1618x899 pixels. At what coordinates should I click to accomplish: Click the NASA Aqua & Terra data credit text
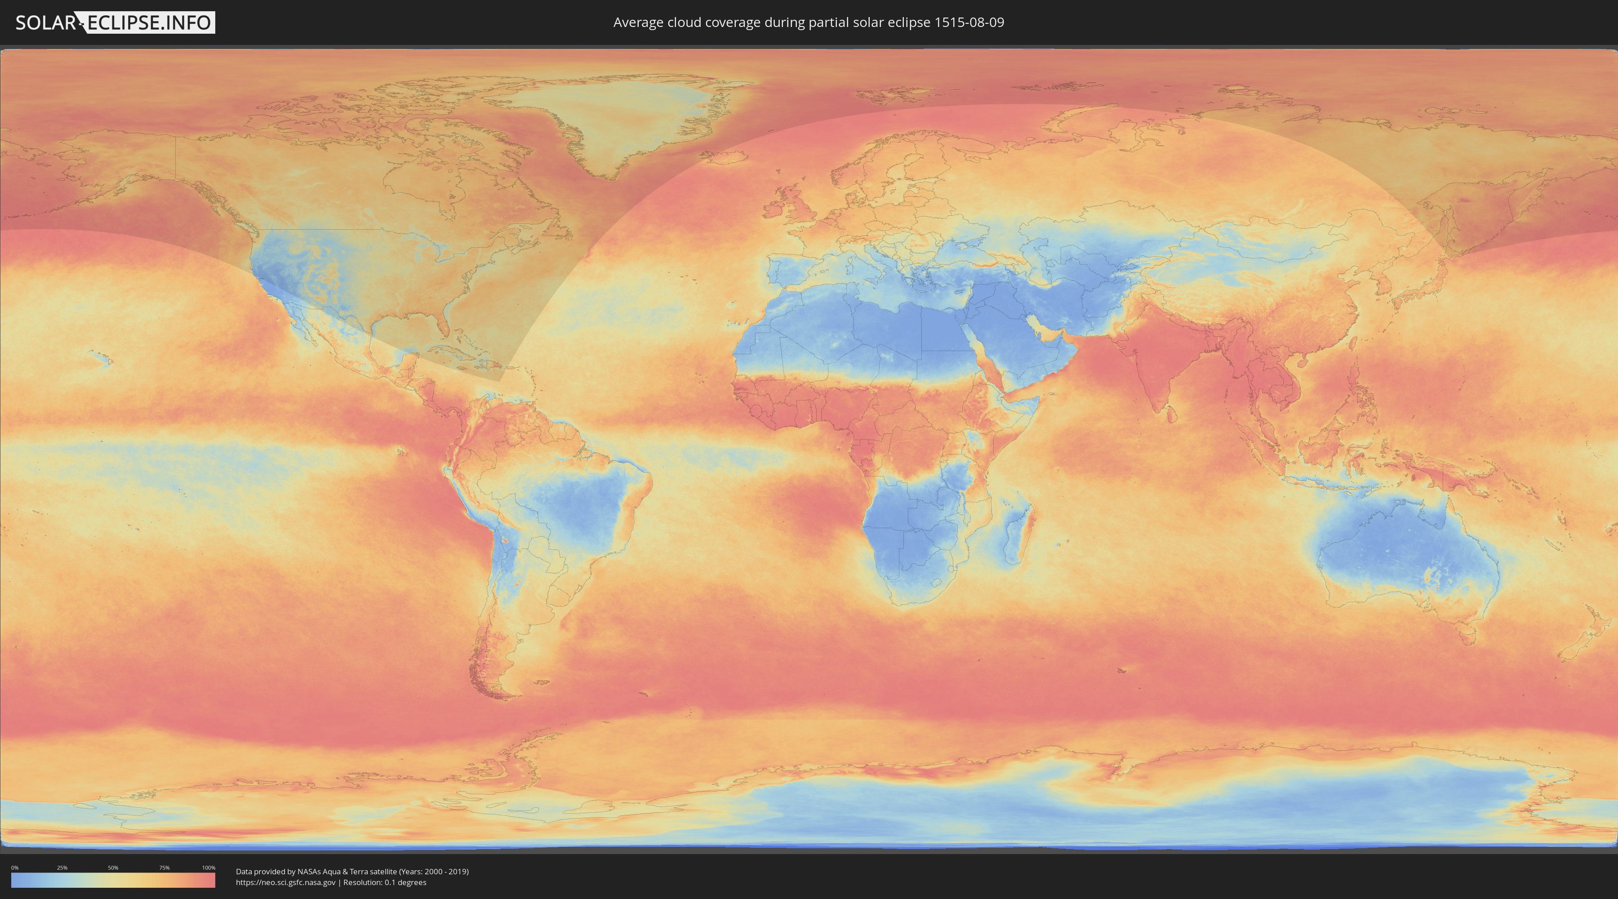352,872
